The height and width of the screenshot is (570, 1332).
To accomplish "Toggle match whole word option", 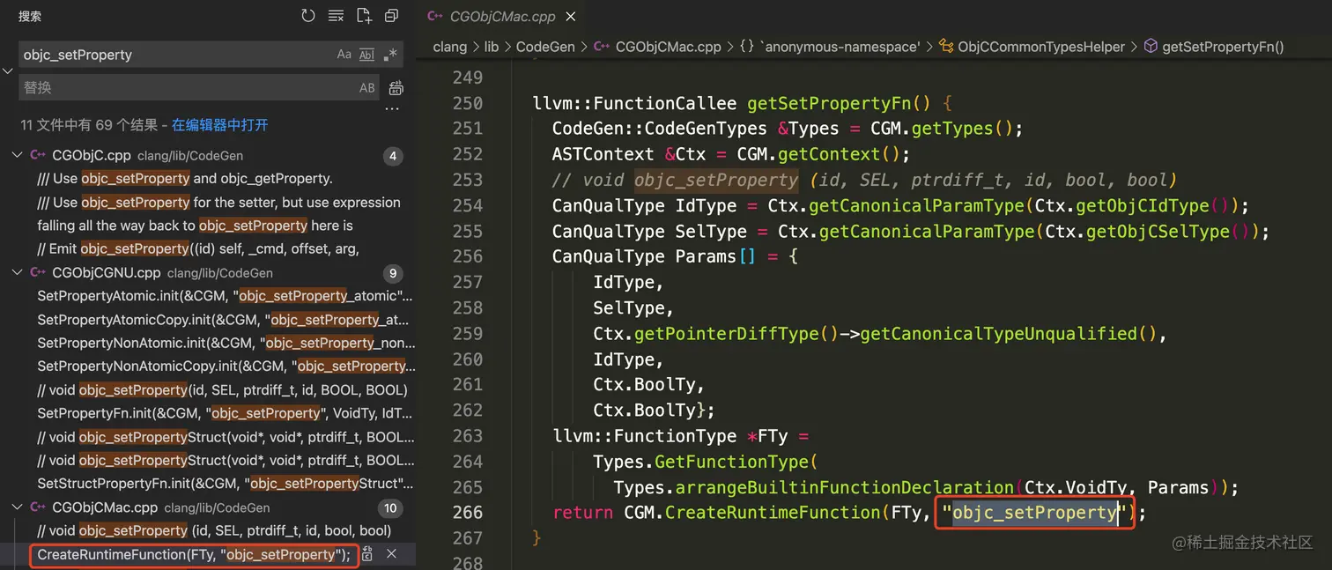I will coord(366,55).
